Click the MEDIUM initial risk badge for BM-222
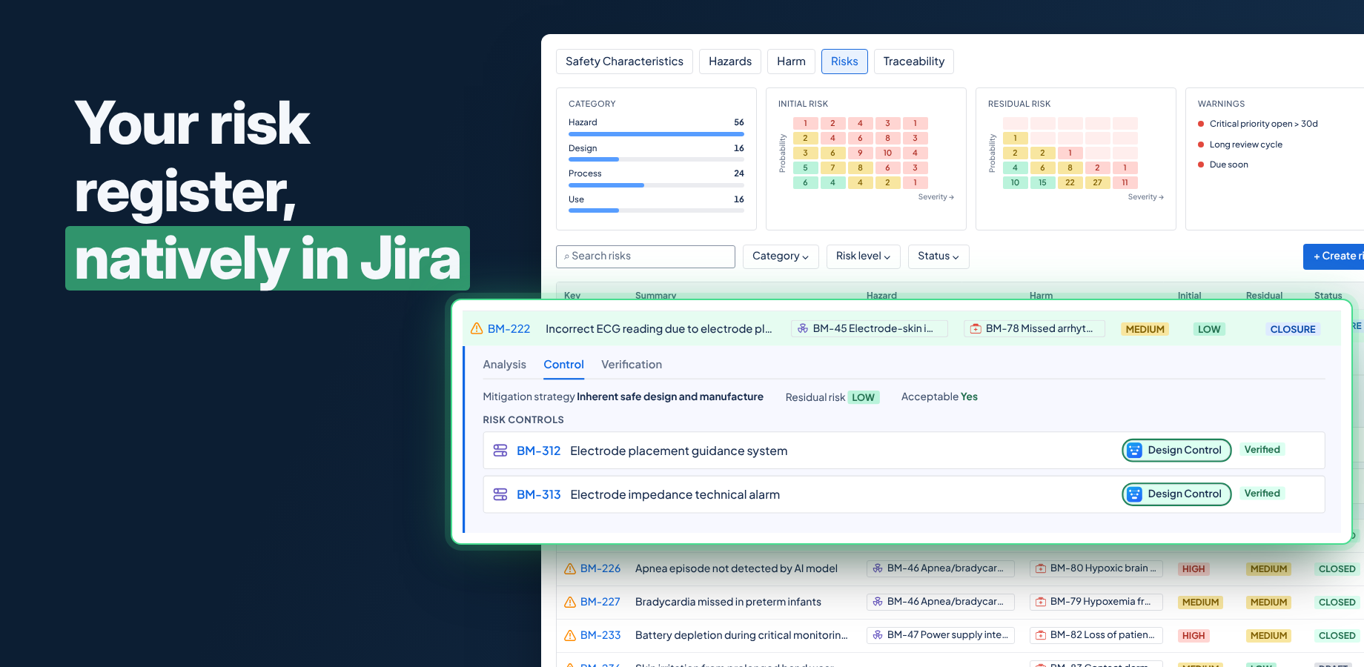Image resolution: width=1364 pixels, height=667 pixels. pos(1145,329)
